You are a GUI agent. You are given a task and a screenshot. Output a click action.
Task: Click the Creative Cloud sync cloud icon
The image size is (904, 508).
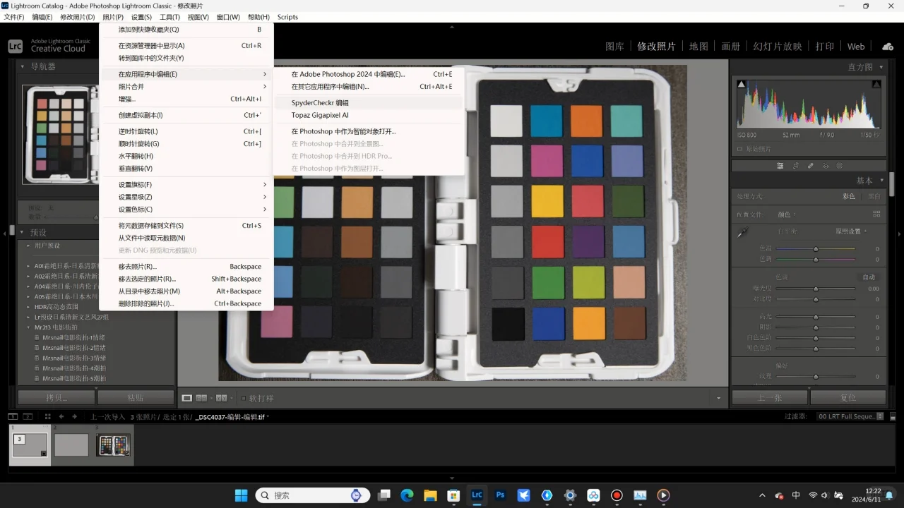888,47
